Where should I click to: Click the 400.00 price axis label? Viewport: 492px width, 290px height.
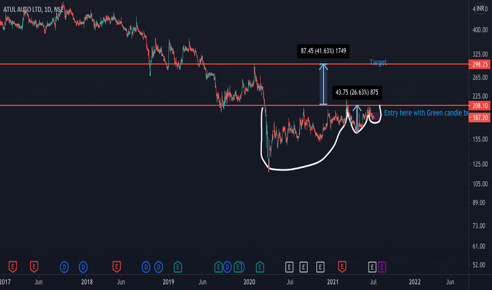(480, 30)
